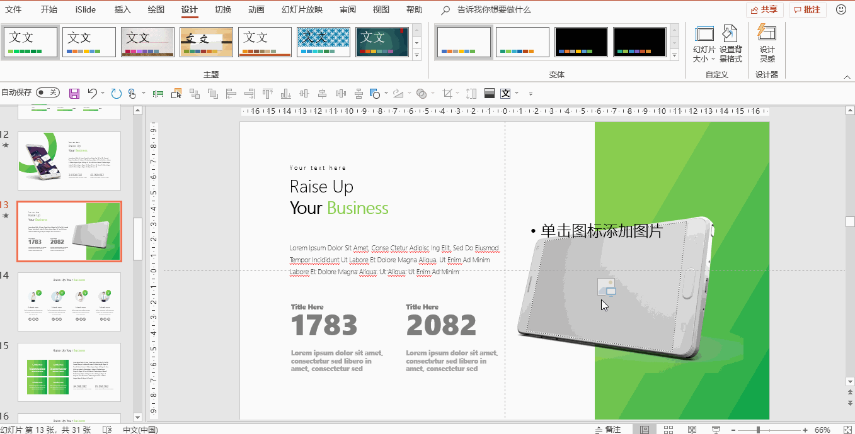The width and height of the screenshot is (855, 434).
Task: Click the Redo icon
Action: point(116,94)
